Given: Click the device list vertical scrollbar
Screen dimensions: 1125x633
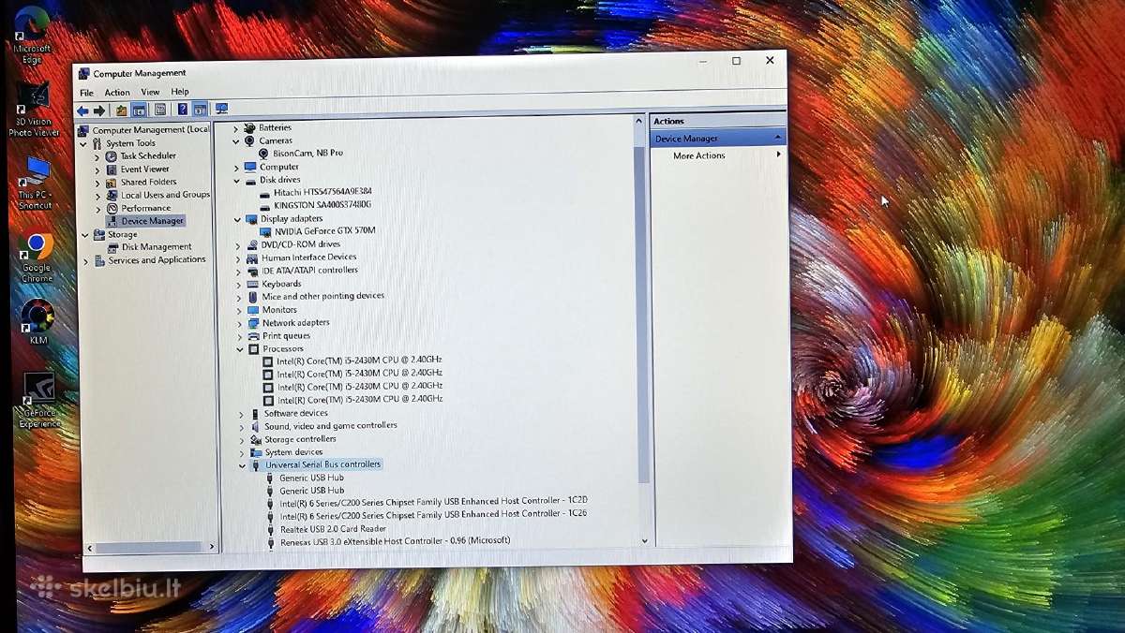Looking at the screenshot, I should [x=642, y=314].
